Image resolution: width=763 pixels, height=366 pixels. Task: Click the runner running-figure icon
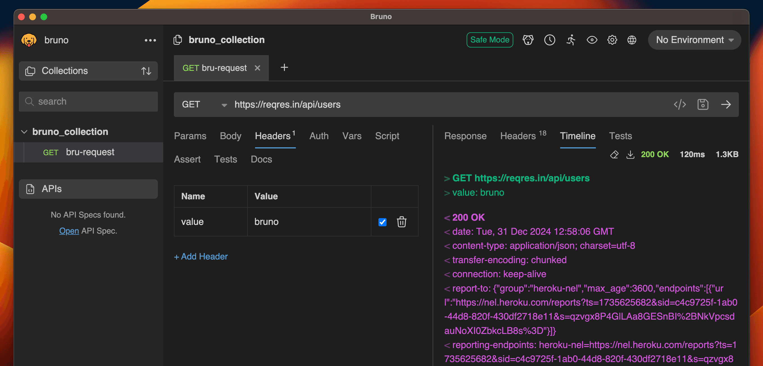click(x=571, y=40)
